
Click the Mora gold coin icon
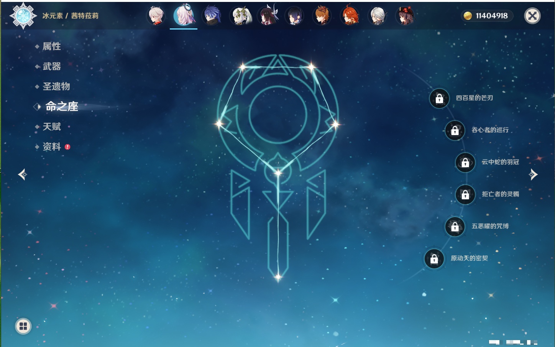click(468, 16)
